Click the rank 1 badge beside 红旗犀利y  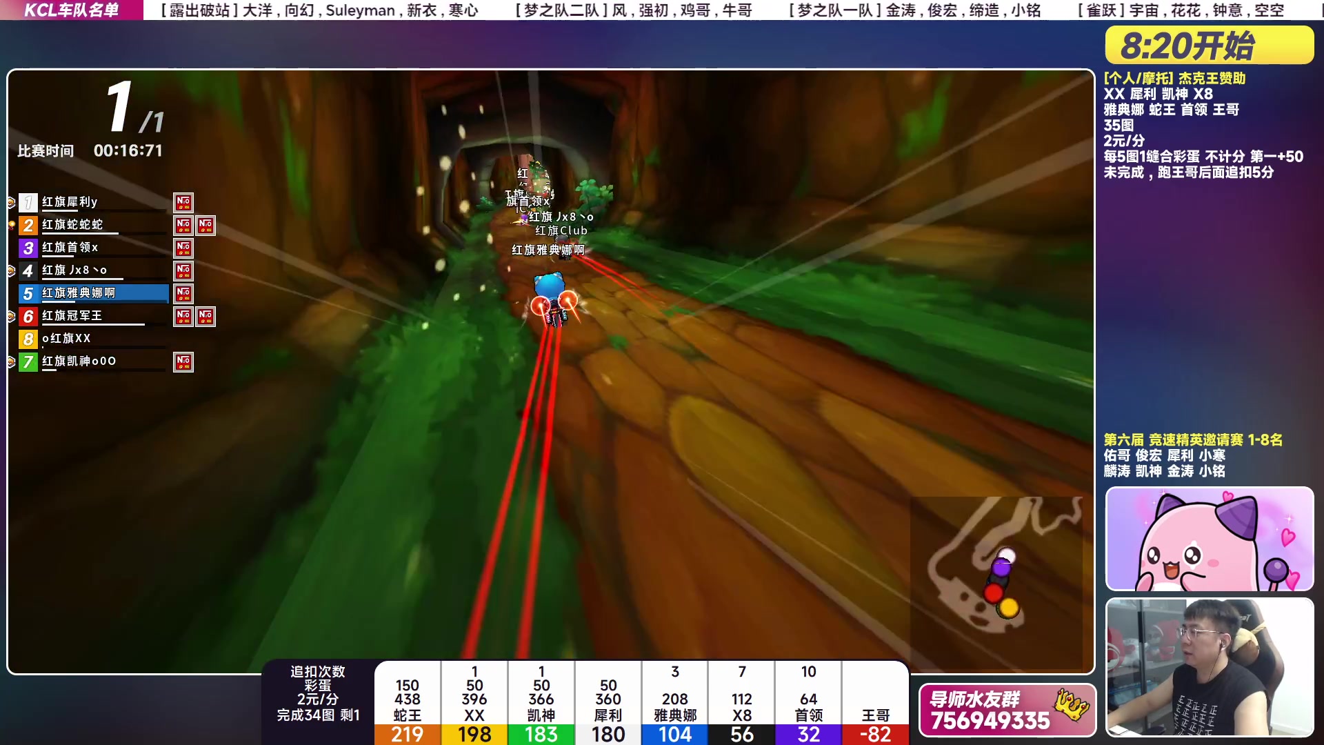tap(28, 202)
